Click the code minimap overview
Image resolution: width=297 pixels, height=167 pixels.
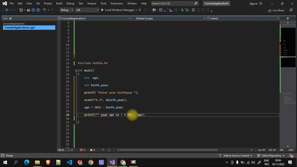[x=288, y=47]
